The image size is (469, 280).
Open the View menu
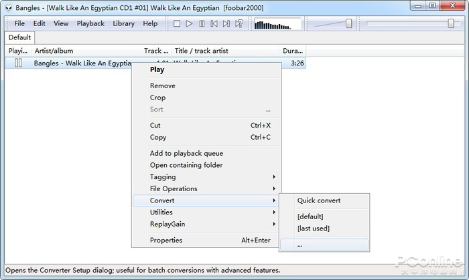(61, 23)
